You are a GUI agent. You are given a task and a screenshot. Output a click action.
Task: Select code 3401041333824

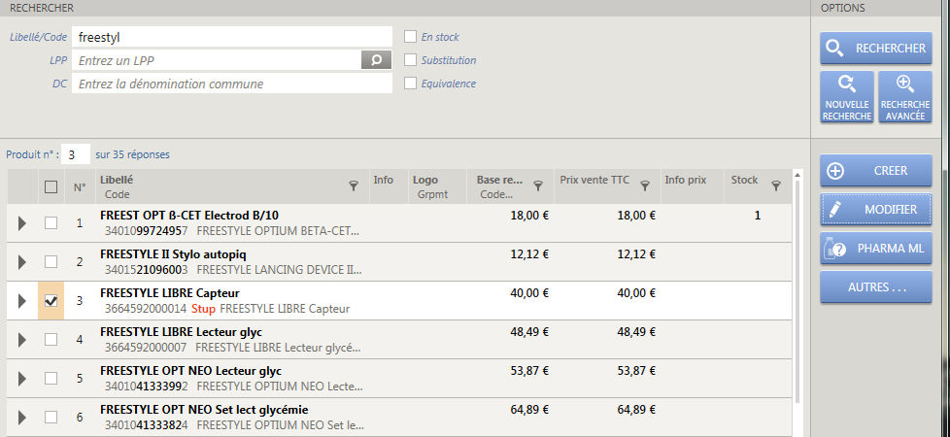point(146,425)
